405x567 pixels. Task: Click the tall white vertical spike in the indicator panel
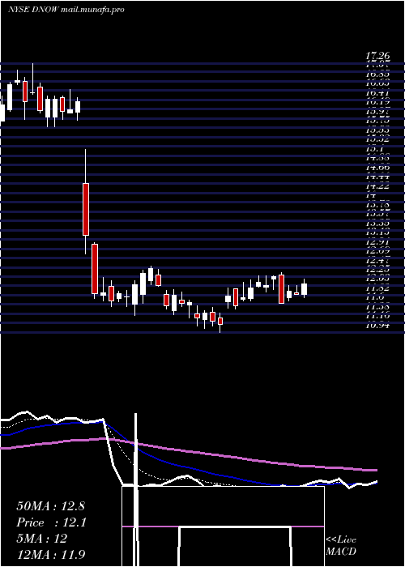click(x=136, y=488)
